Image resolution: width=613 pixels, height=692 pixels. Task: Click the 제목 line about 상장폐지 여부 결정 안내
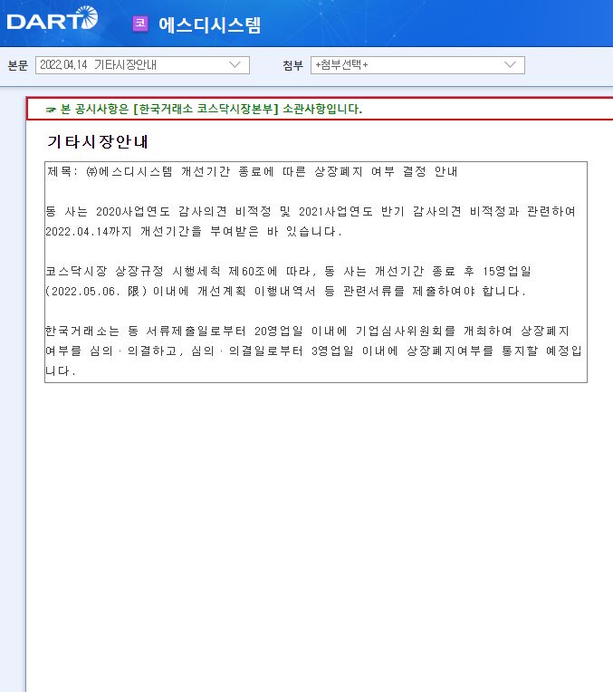pos(252,172)
